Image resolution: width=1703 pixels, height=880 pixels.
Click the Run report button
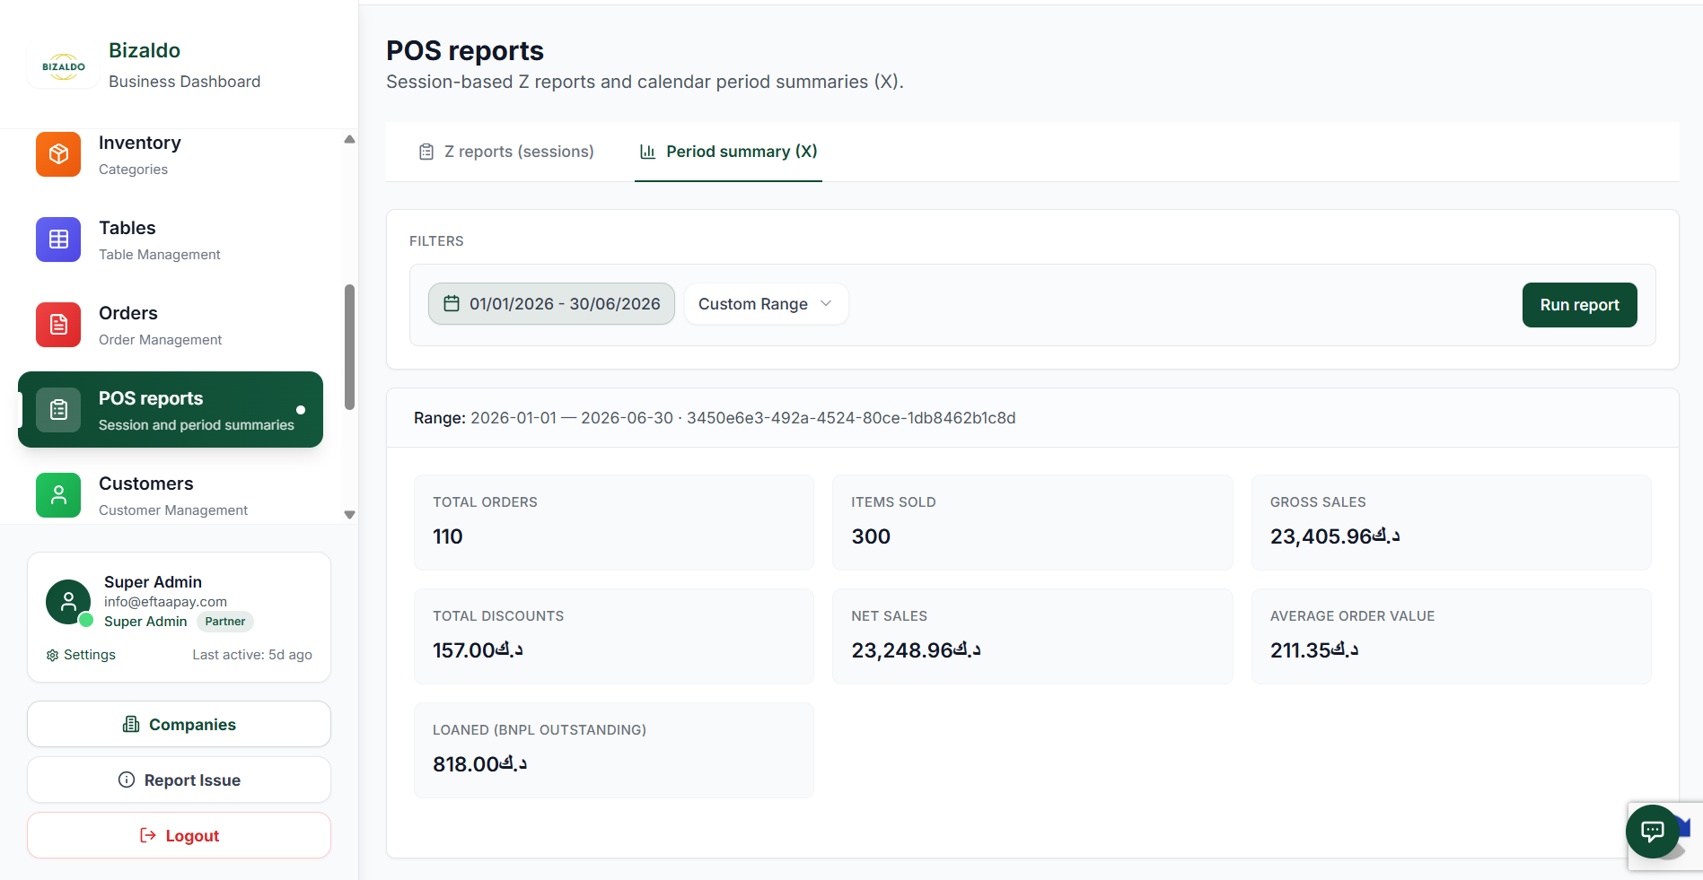click(x=1579, y=305)
